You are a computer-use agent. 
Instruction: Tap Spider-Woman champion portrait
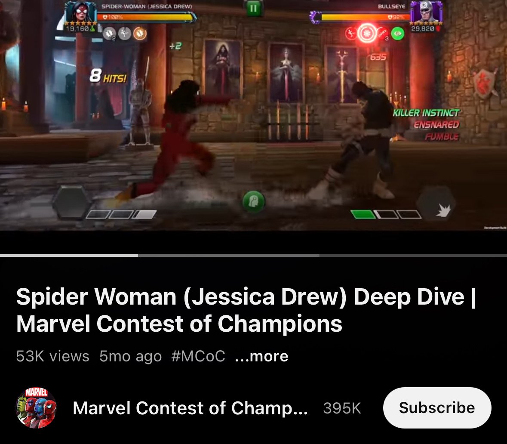coord(80,12)
